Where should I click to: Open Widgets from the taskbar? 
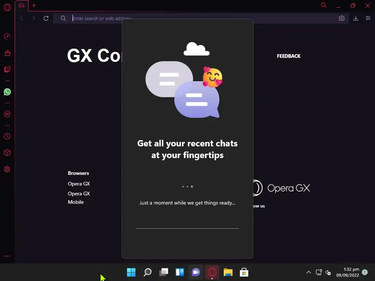click(x=179, y=272)
